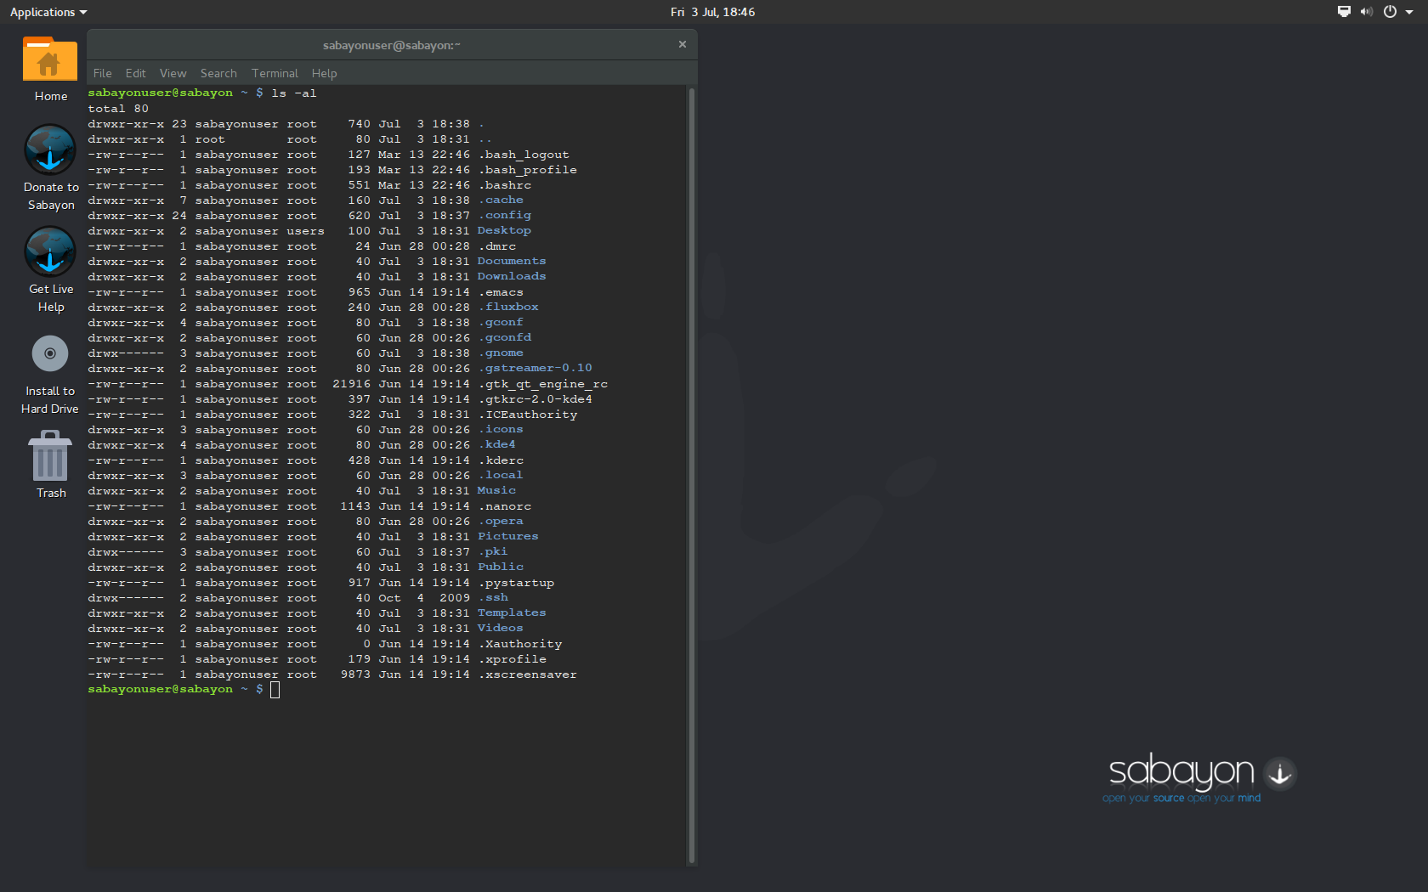Click the '.emacs' file name
Viewport: 1428px width, 892px height.
501,292
